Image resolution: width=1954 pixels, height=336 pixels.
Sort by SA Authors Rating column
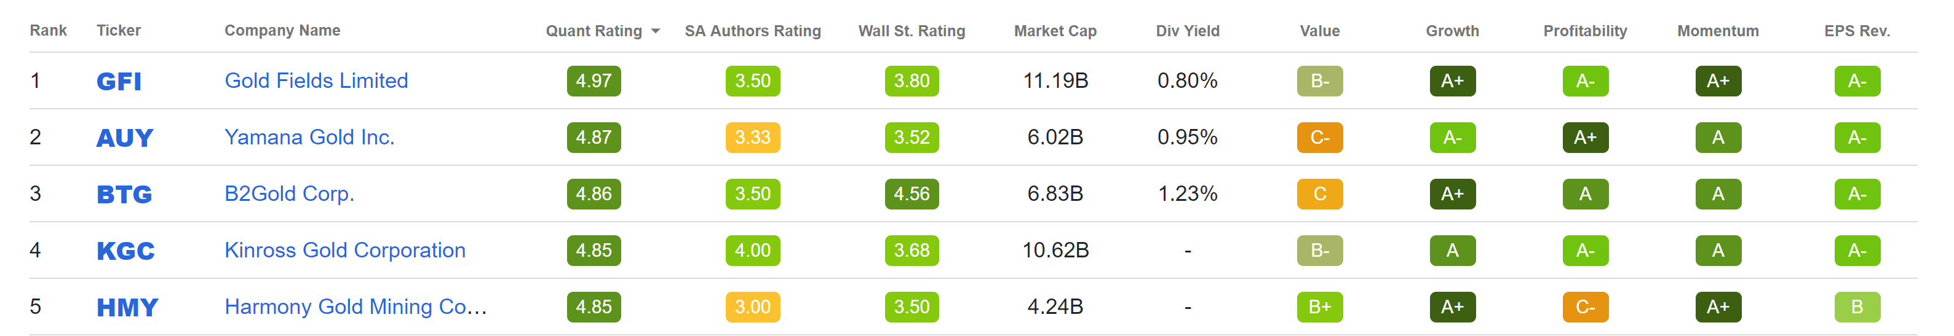[x=752, y=31]
